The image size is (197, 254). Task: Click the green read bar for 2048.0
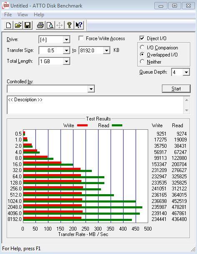click(83, 208)
